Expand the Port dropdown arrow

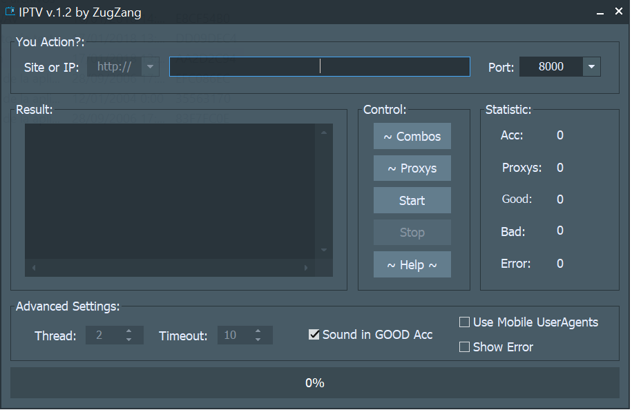[x=591, y=67]
